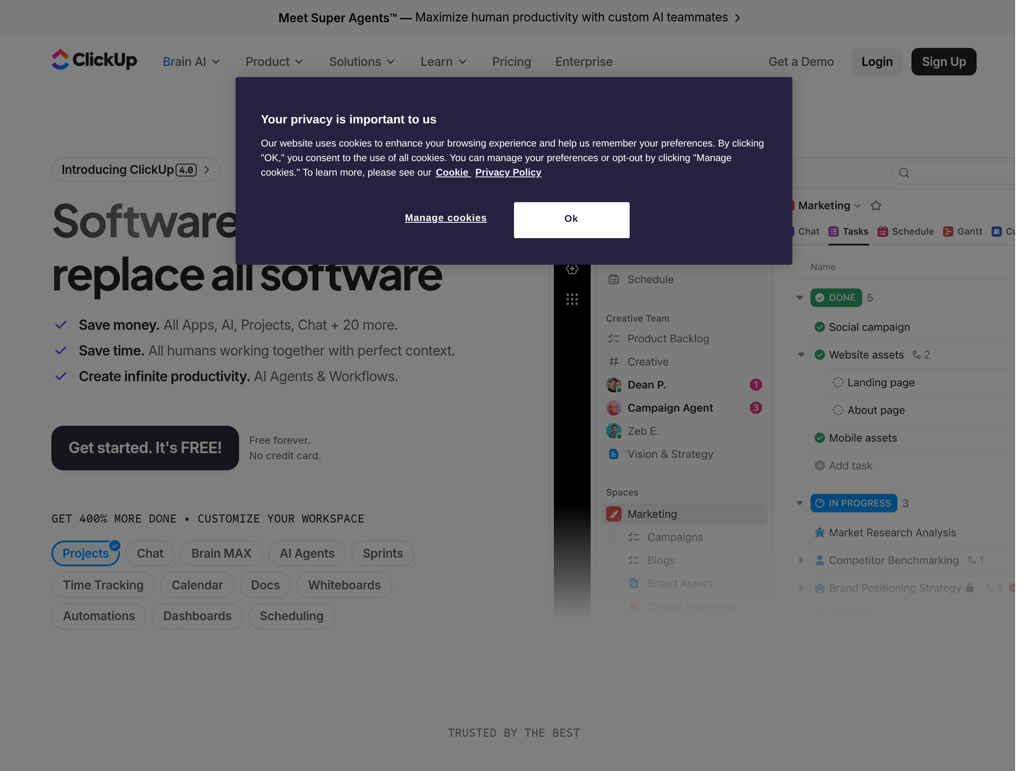
Task: Select the Whiteboards feature pill
Action: 344,585
